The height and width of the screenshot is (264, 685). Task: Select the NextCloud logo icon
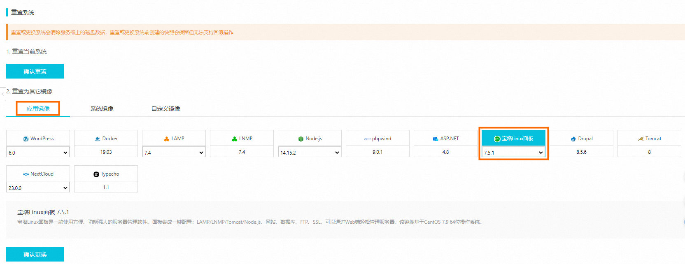click(26, 174)
